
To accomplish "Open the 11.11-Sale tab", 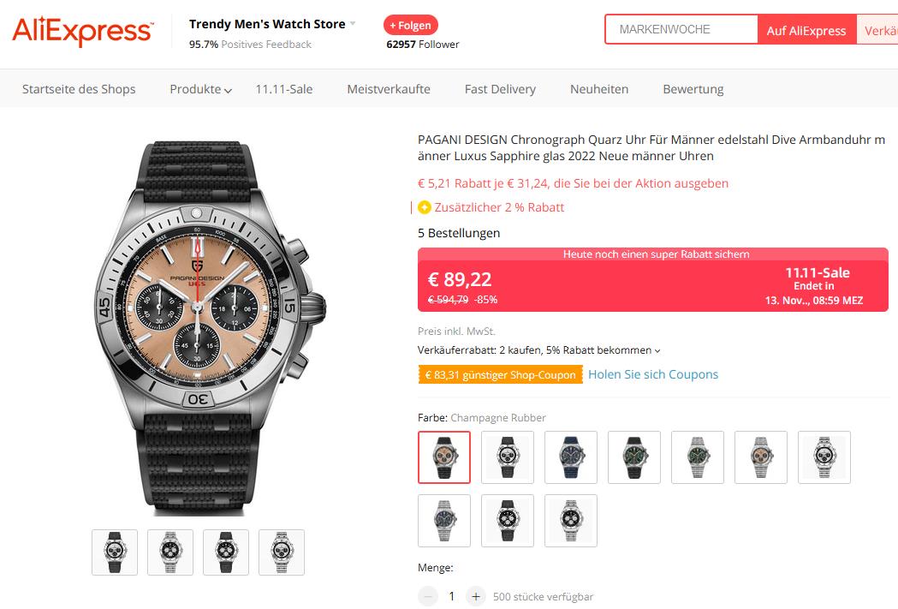I will pyautogui.click(x=283, y=89).
